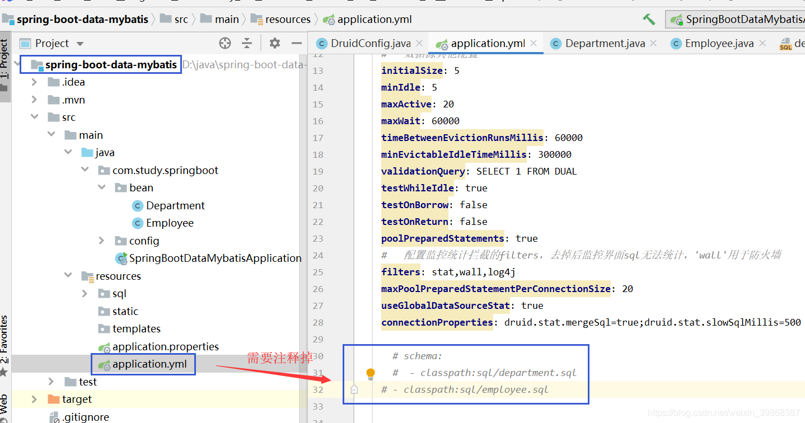Click the resources breadcrumb
The width and height of the screenshot is (805, 423).
(280, 20)
